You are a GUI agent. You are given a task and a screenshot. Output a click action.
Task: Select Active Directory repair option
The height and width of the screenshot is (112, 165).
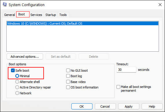[17, 87]
